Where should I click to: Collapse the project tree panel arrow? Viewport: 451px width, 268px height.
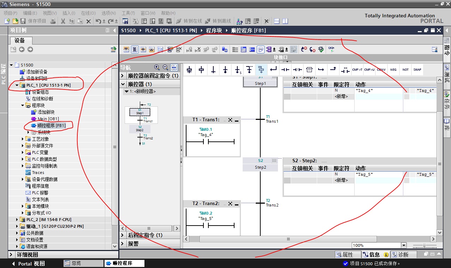114,30
